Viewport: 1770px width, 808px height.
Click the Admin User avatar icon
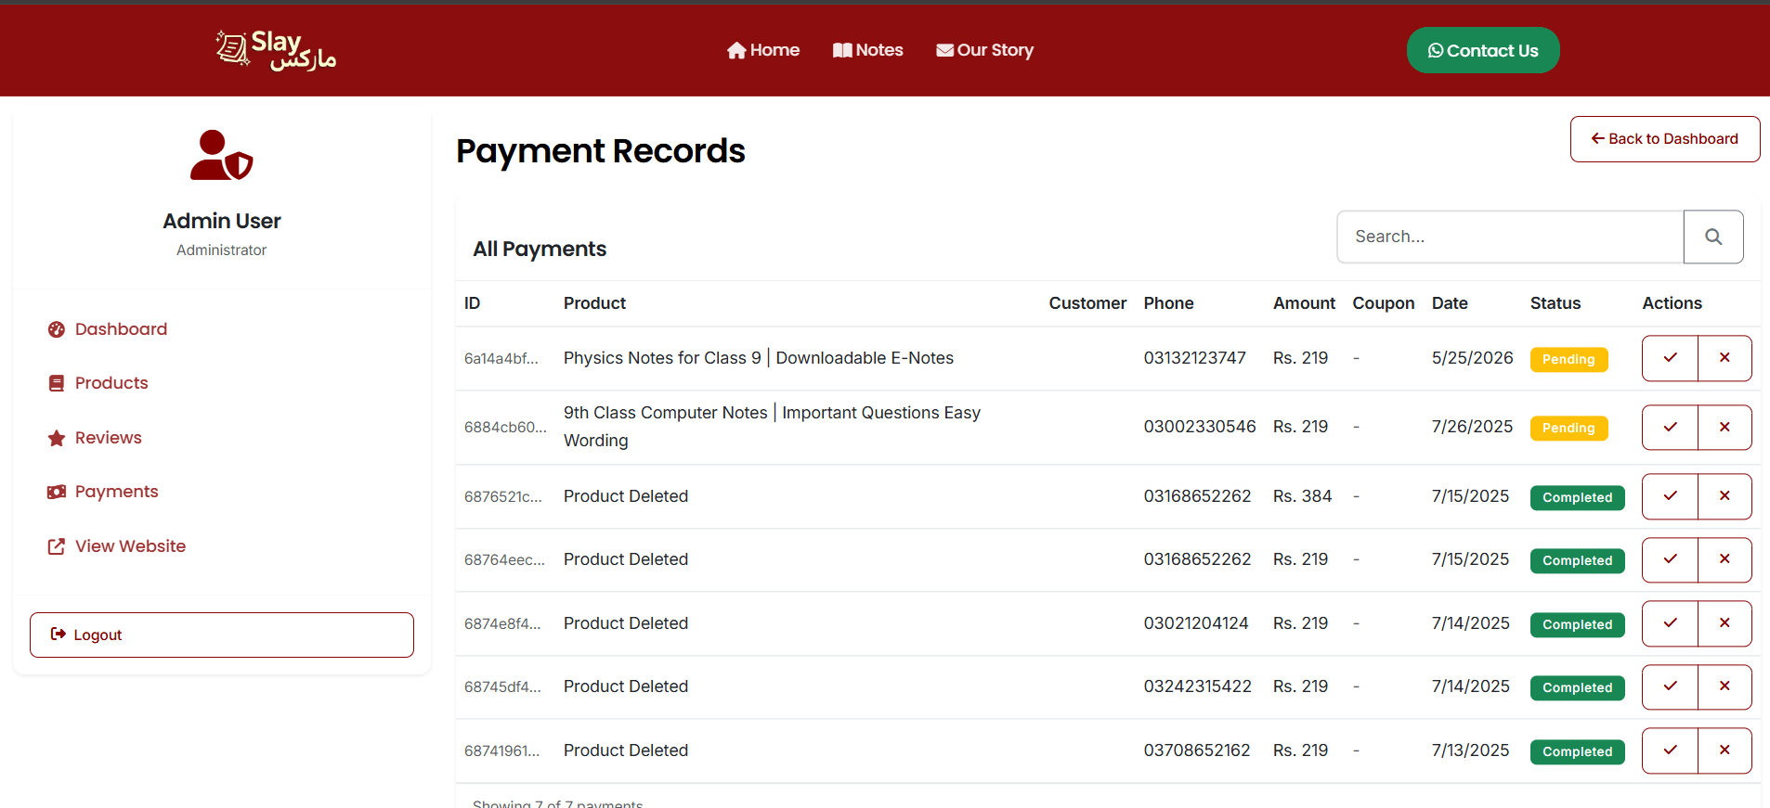click(221, 155)
